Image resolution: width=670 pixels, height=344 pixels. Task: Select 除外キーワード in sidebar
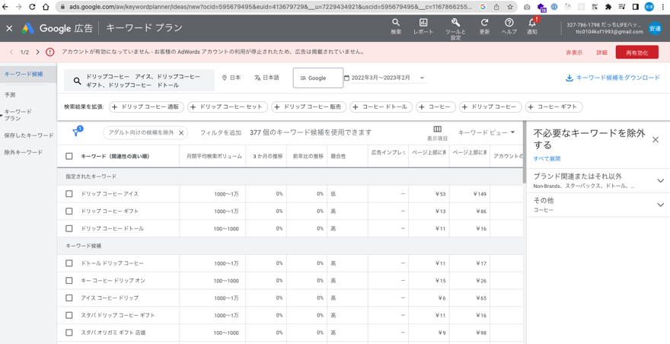pyautogui.click(x=24, y=152)
